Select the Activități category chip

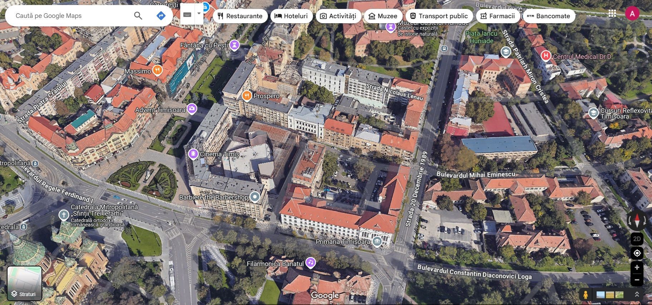(x=338, y=16)
